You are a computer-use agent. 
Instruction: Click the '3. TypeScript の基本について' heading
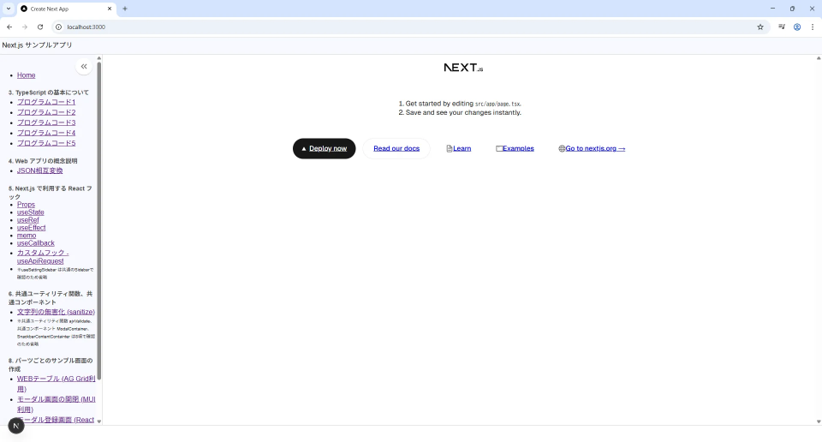pyautogui.click(x=49, y=93)
